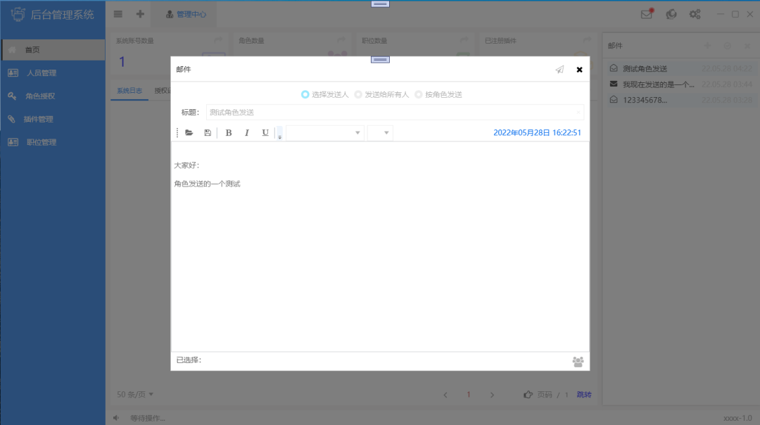Open the font size dropdown in editor

tap(380, 133)
